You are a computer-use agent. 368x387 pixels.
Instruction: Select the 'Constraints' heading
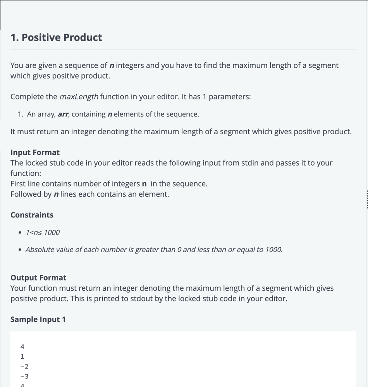pyautogui.click(x=32, y=215)
